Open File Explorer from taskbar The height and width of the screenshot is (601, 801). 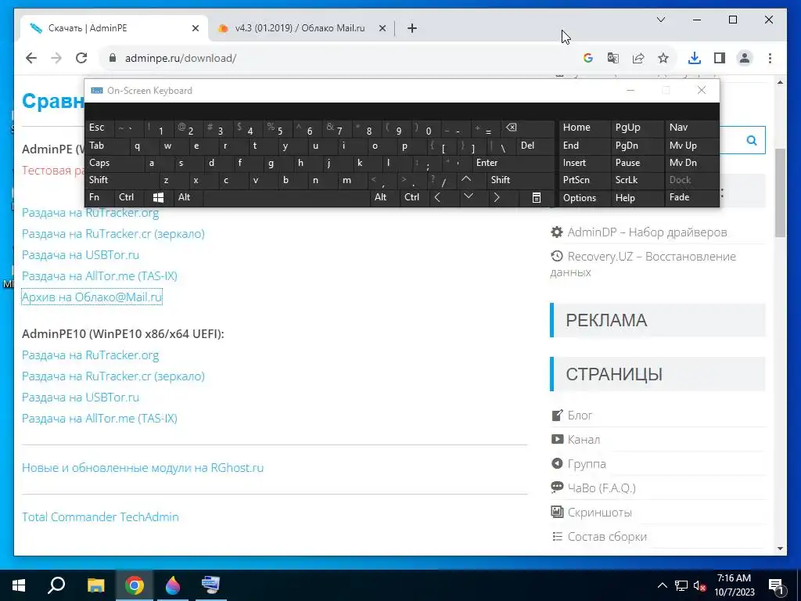95,585
